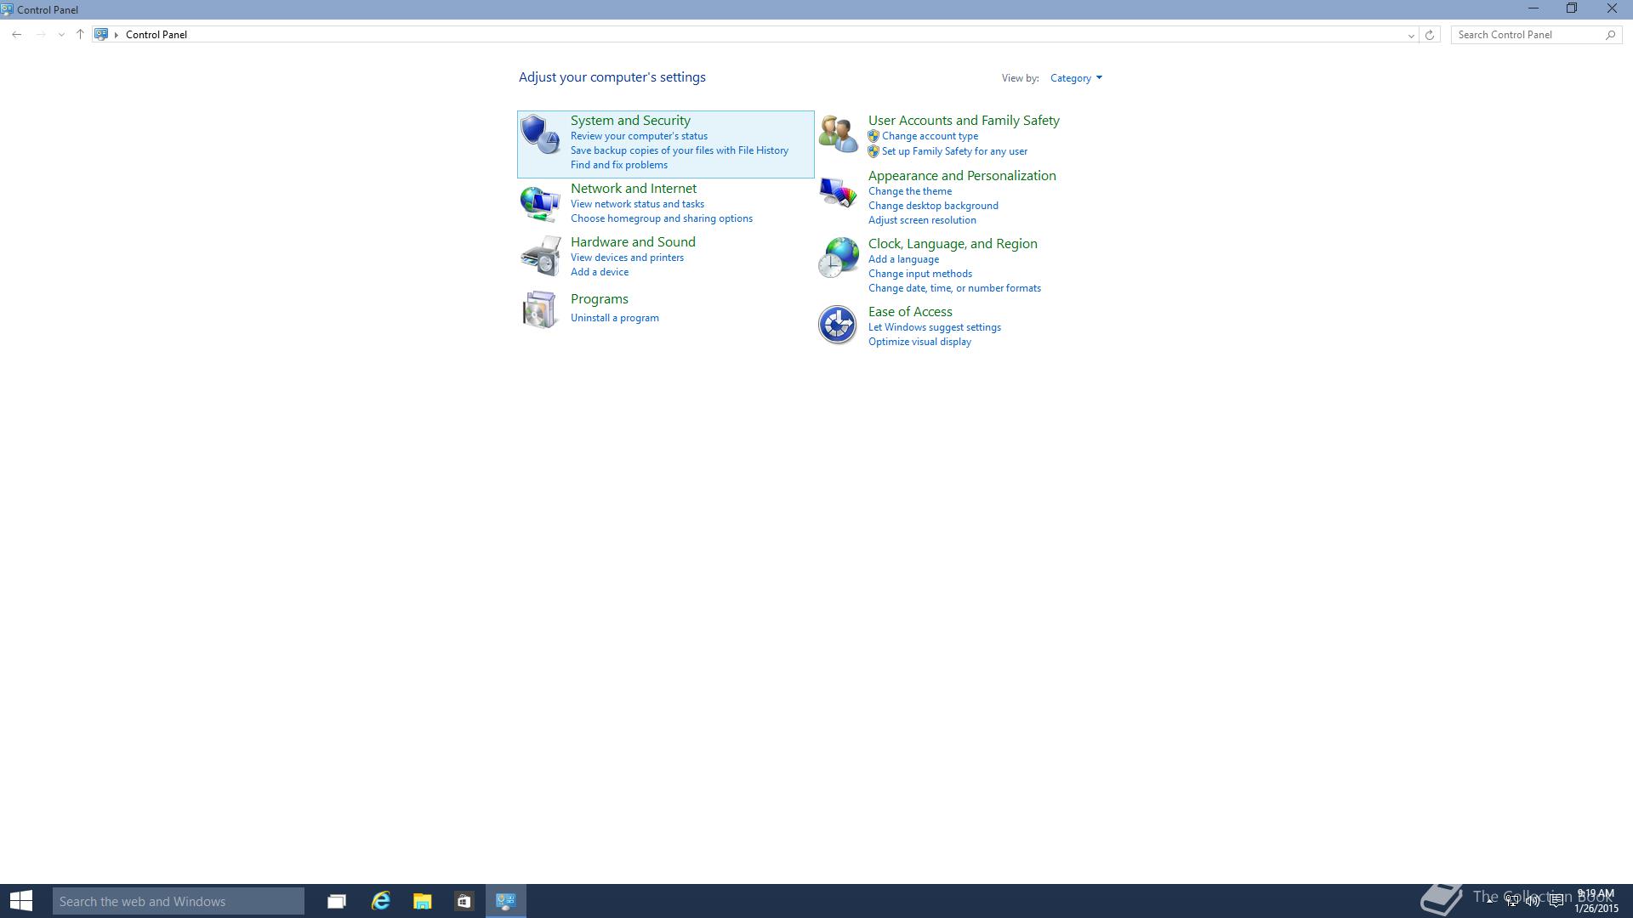Click View network status and tasks
The height and width of the screenshot is (918, 1633).
(637, 204)
